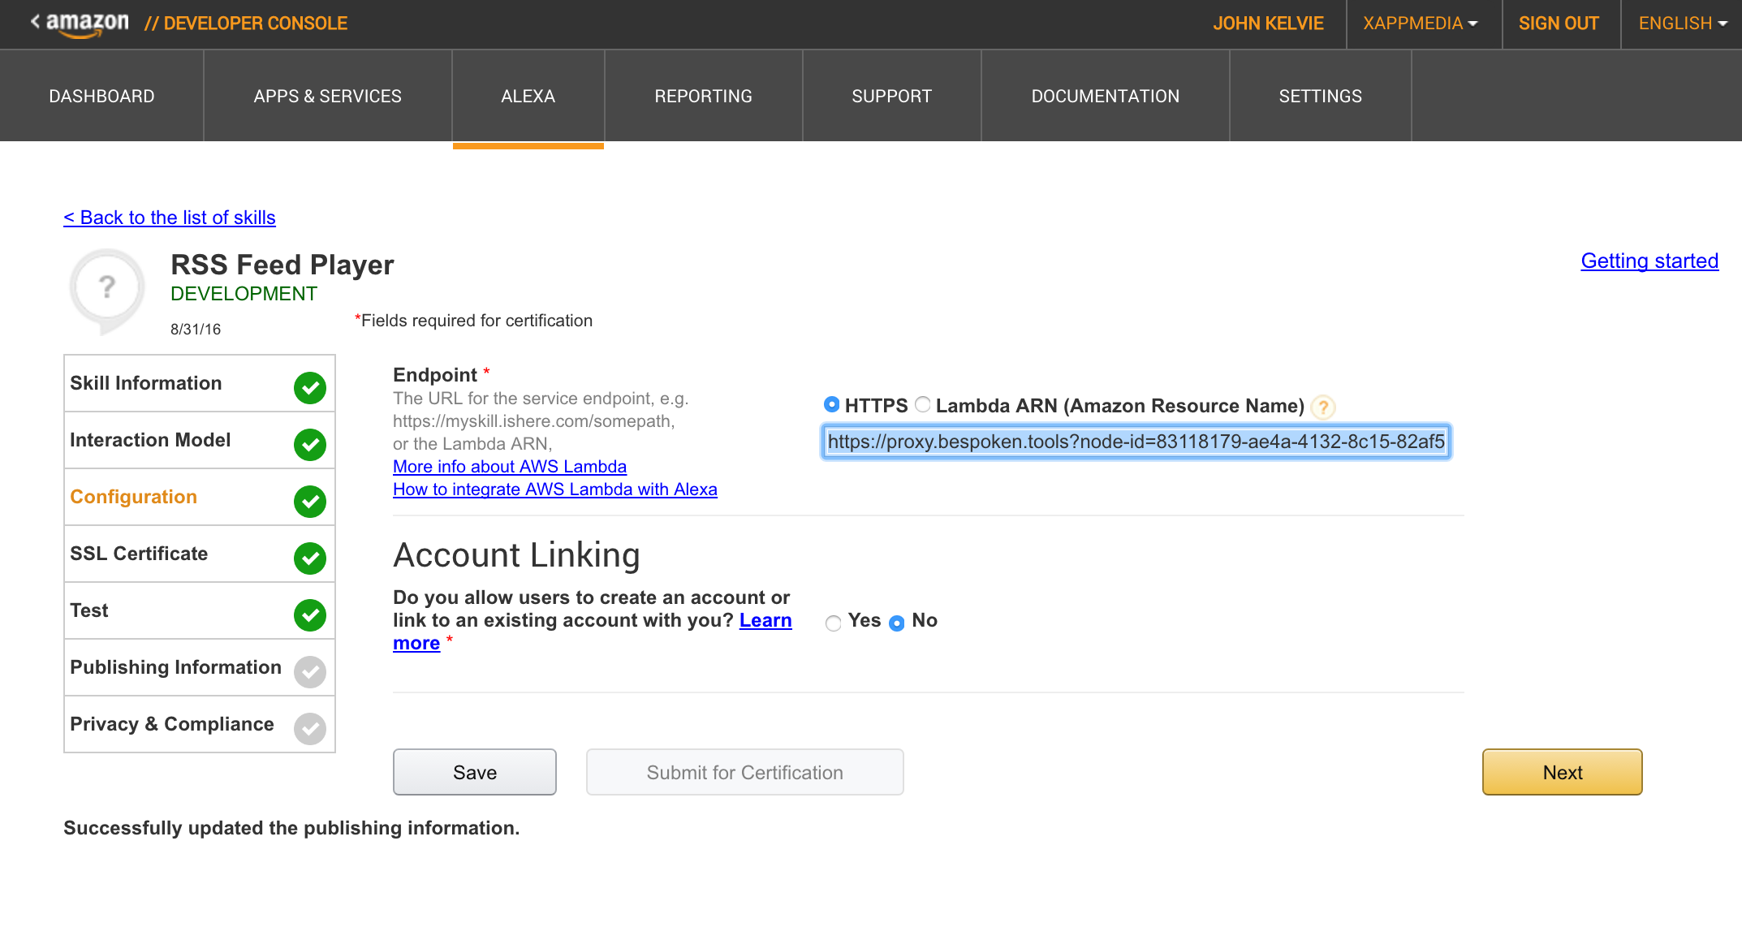Image resolution: width=1742 pixels, height=940 pixels.
Task: Open the Apps & Services tab
Action: (327, 96)
